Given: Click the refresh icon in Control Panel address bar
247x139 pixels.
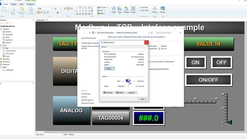Looking at the screenshot, I should tap(152, 32).
